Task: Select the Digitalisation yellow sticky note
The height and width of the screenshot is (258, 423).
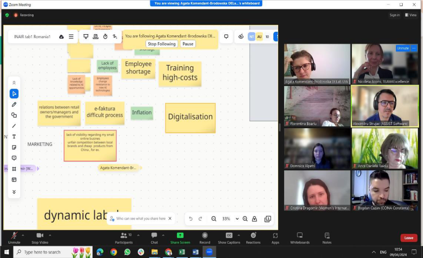Action: tap(190, 118)
